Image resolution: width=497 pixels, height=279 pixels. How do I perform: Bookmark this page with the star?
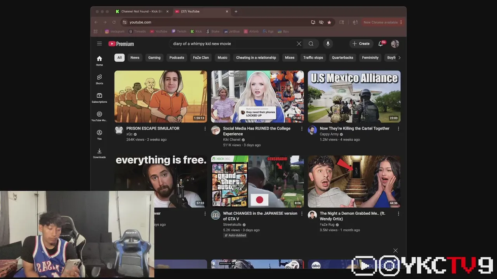tap(329, 22)
